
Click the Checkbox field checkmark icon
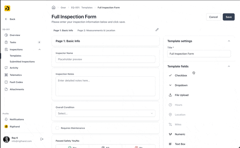[170, 75]
